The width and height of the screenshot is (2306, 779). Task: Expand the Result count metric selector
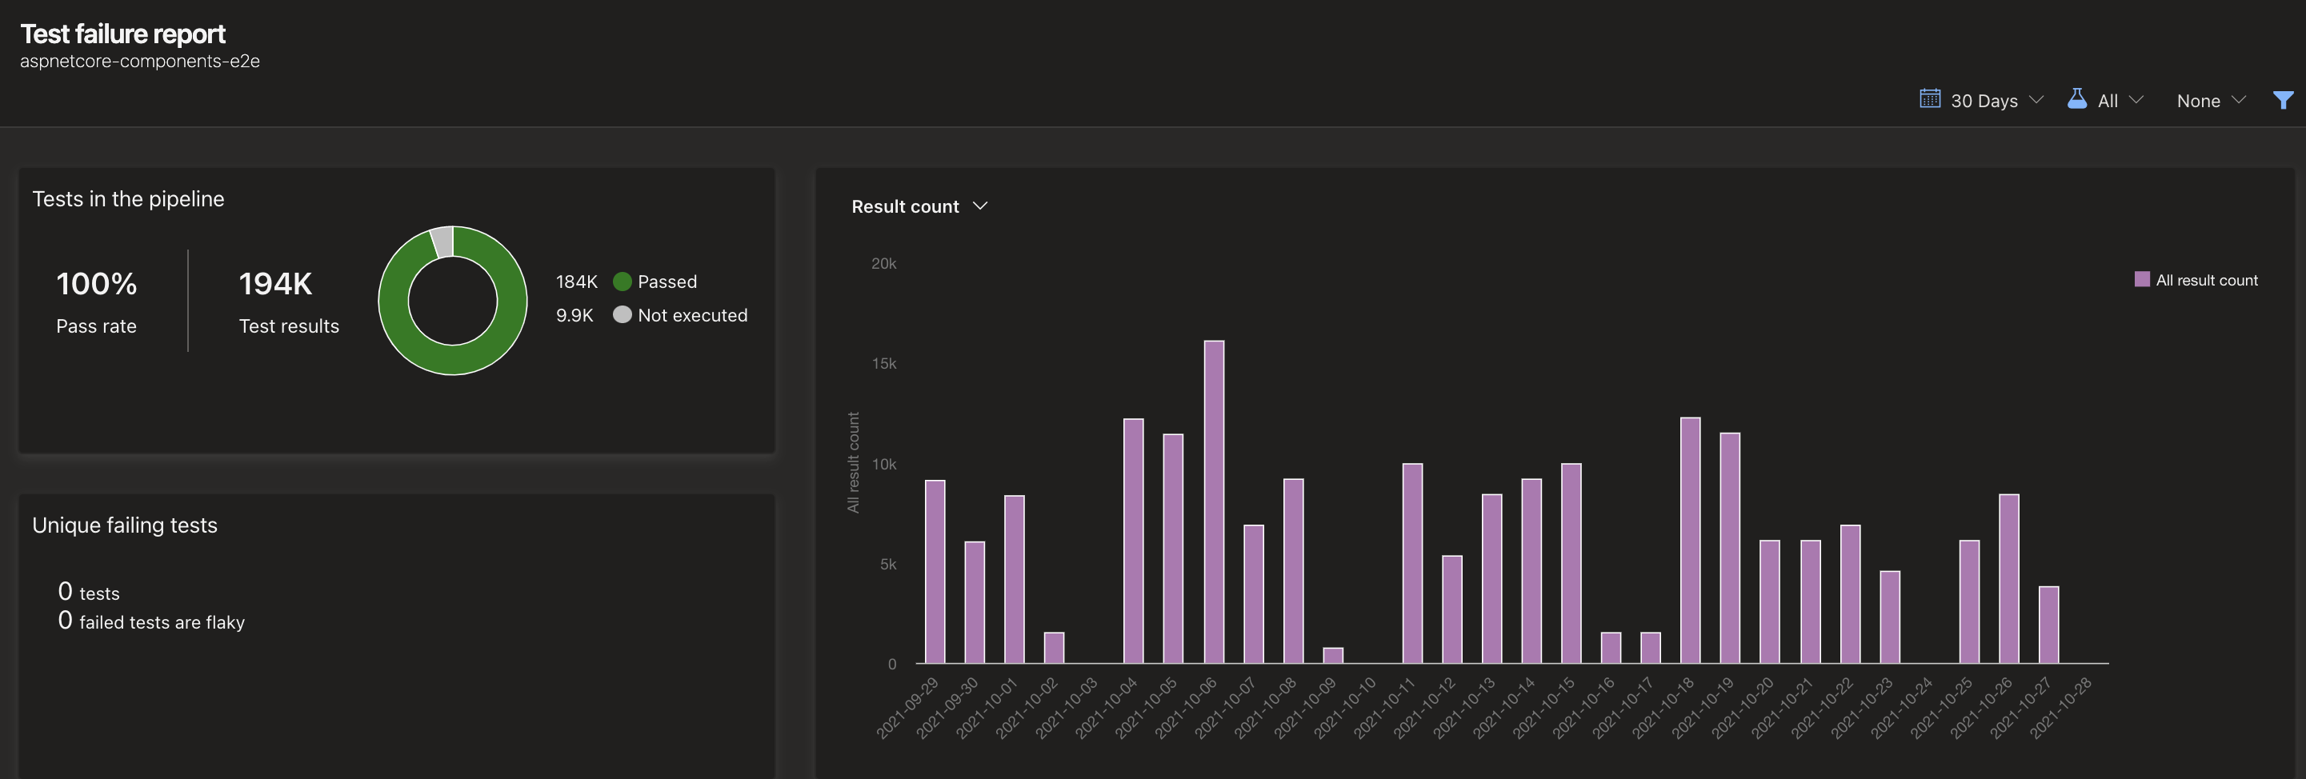click(x=919, y=206)
